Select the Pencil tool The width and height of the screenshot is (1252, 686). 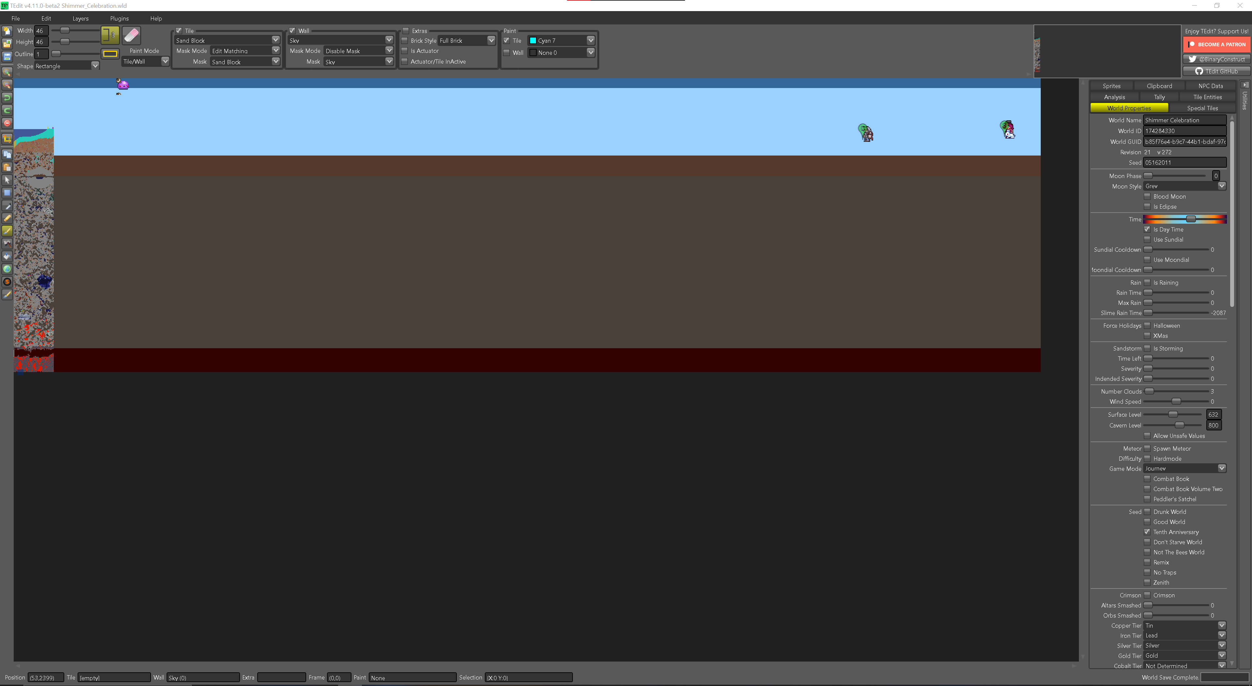point(7,218)
